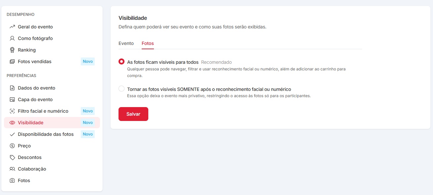Viewport: 433px width, 195px height.
Task: Go to the Ranking page
Action: point(27,50)
